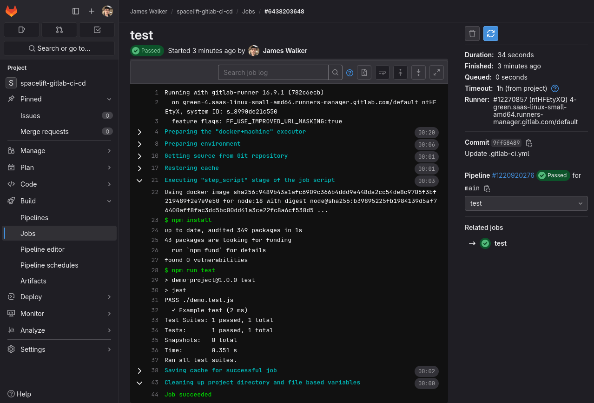View the raw job log
The image size is (594, 403).
[x=364, y=72]
